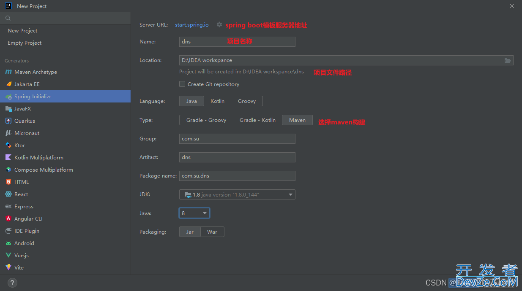Select the Micronaut generator icon
This screenshot has width=522, height=291.
(8, 133)
